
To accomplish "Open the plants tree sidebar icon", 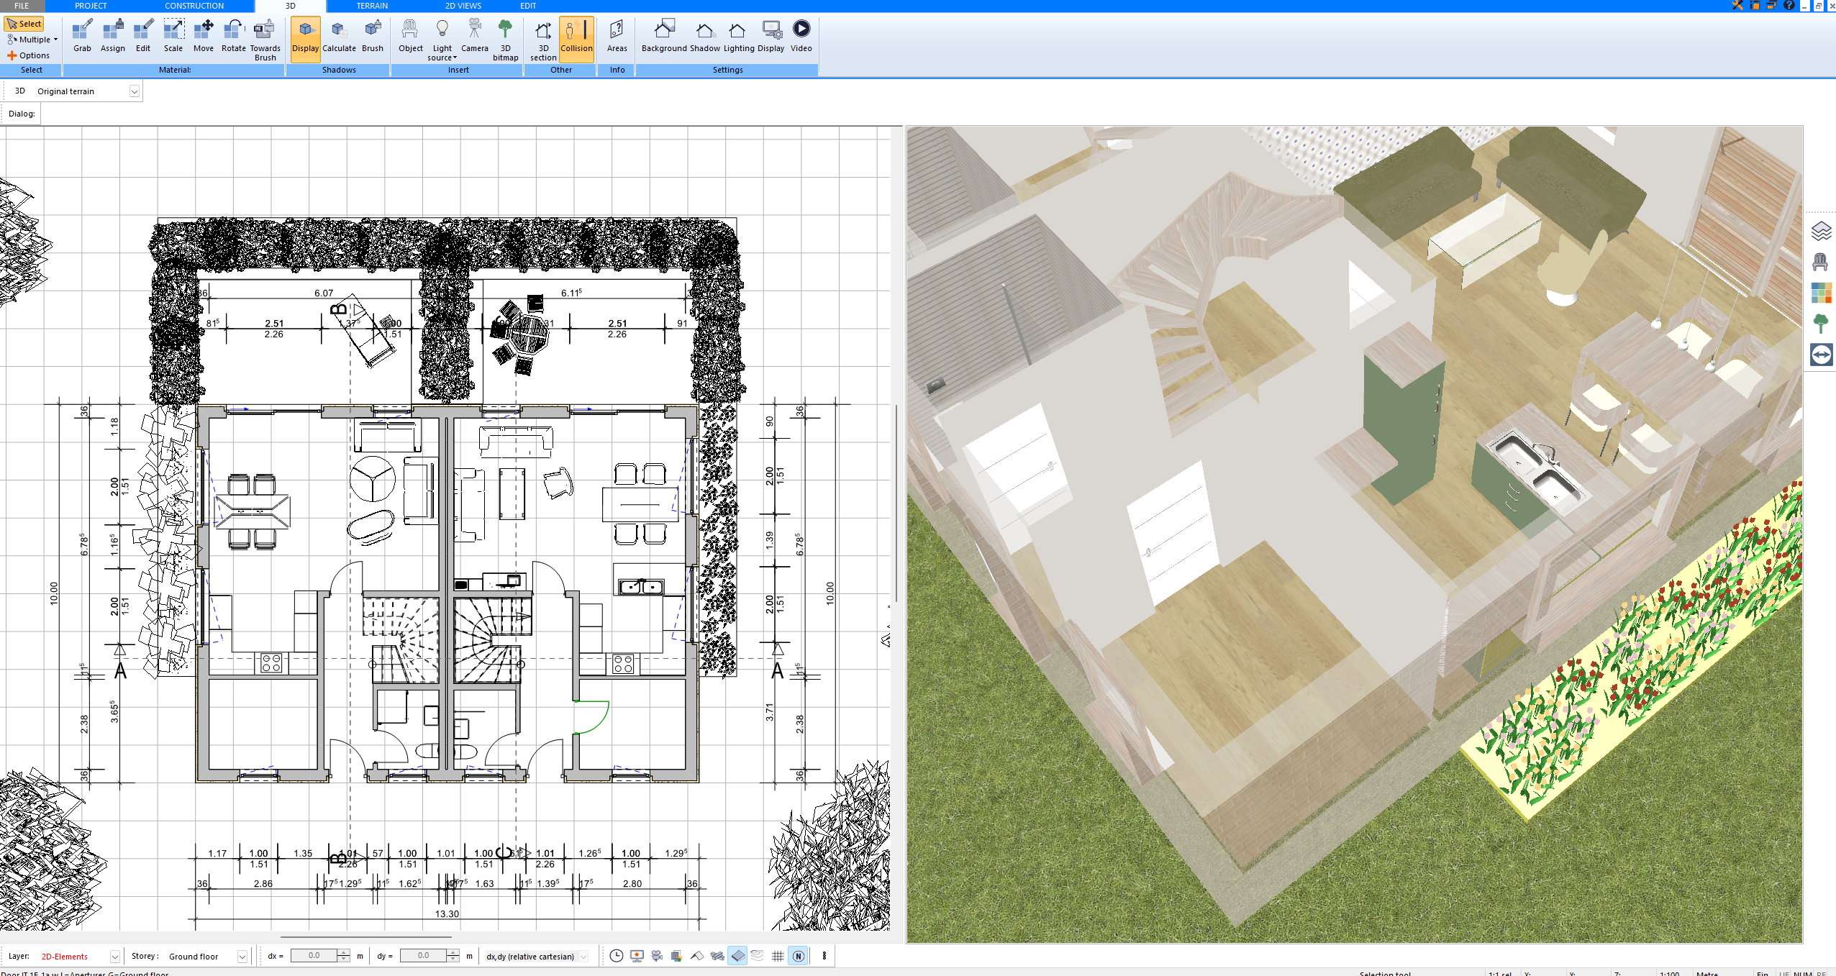I will click(x=1821, y=324).
